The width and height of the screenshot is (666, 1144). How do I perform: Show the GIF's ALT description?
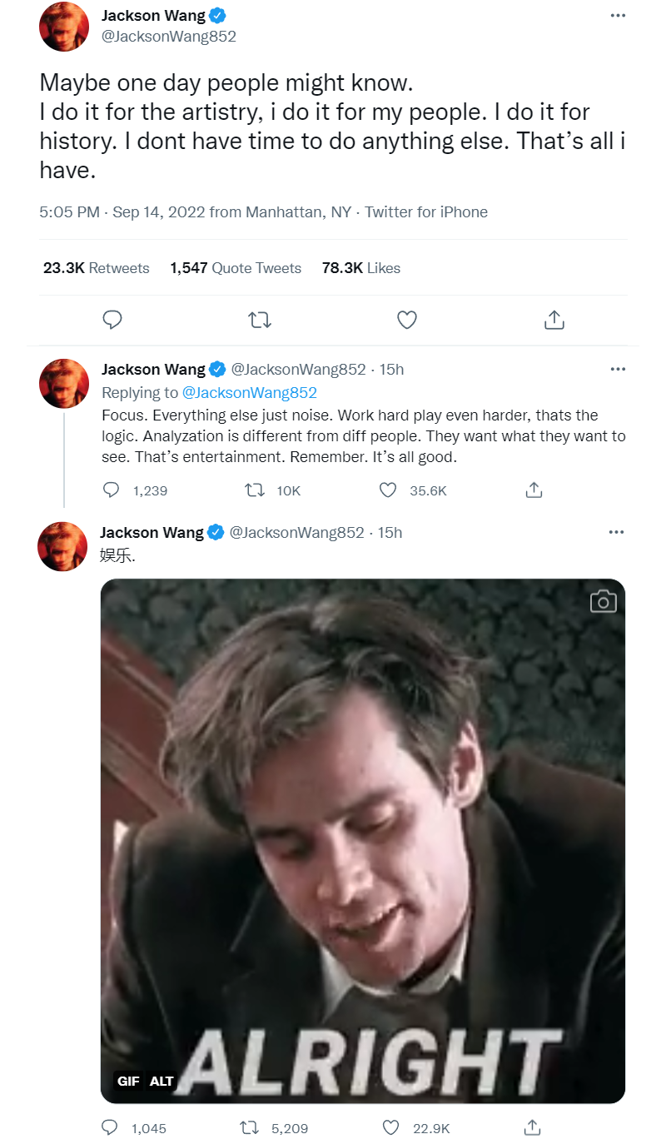click(x=162, y=1081)
